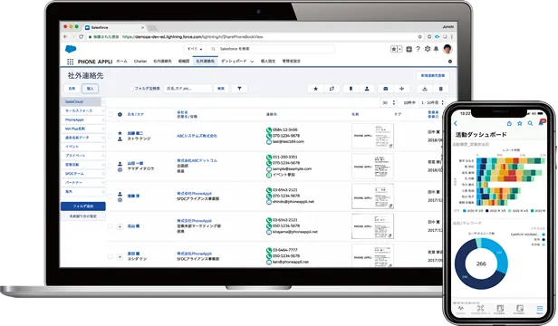Open the Setup gear in the header

point(428,49)
